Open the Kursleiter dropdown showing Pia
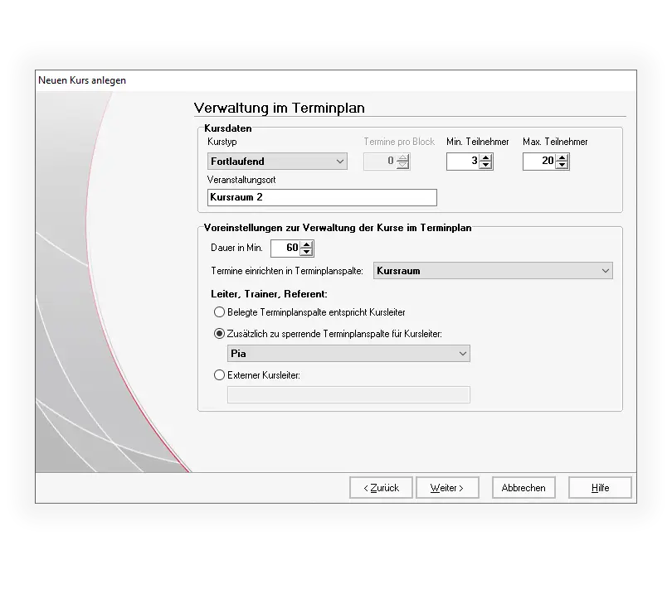Viewport: 672px width, 589px height. (x=348, y=354)
